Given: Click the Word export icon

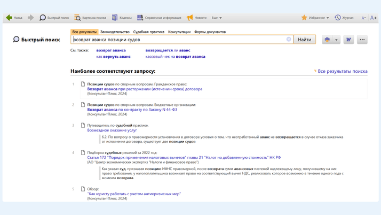Looking at the screenshot, I should [348, 40].
